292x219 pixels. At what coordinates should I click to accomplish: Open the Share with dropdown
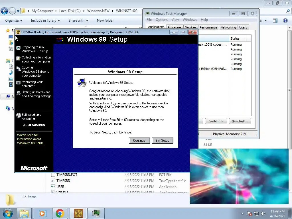[78, 21]
